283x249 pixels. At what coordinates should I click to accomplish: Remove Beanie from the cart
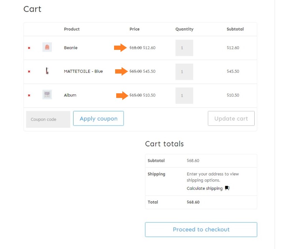[29, 48]
